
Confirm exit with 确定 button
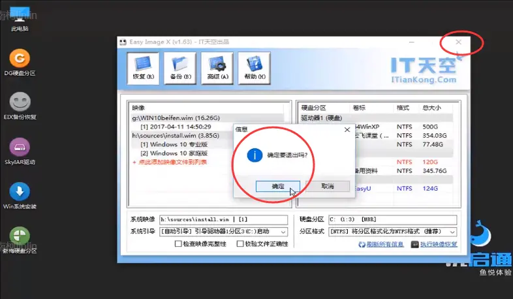(x=278, y=186)
